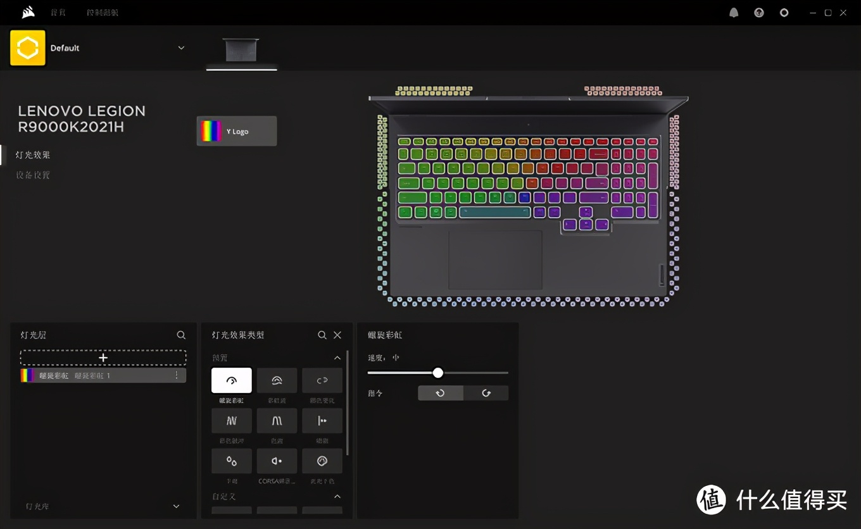Add a new lighting layer with plus button
Viewport: 861px width, 529px height.
(103, 358)
